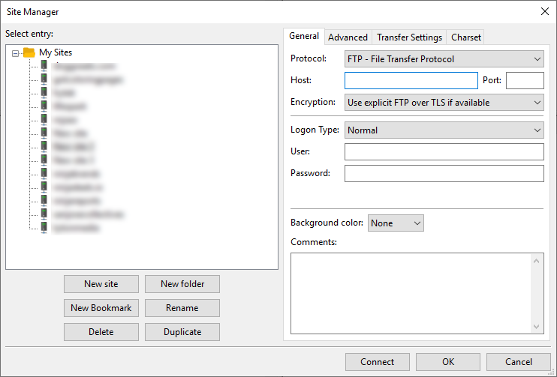Open the Background color dropdown
The width and height of the screenshot is (557, 377).
pos(396,223)
